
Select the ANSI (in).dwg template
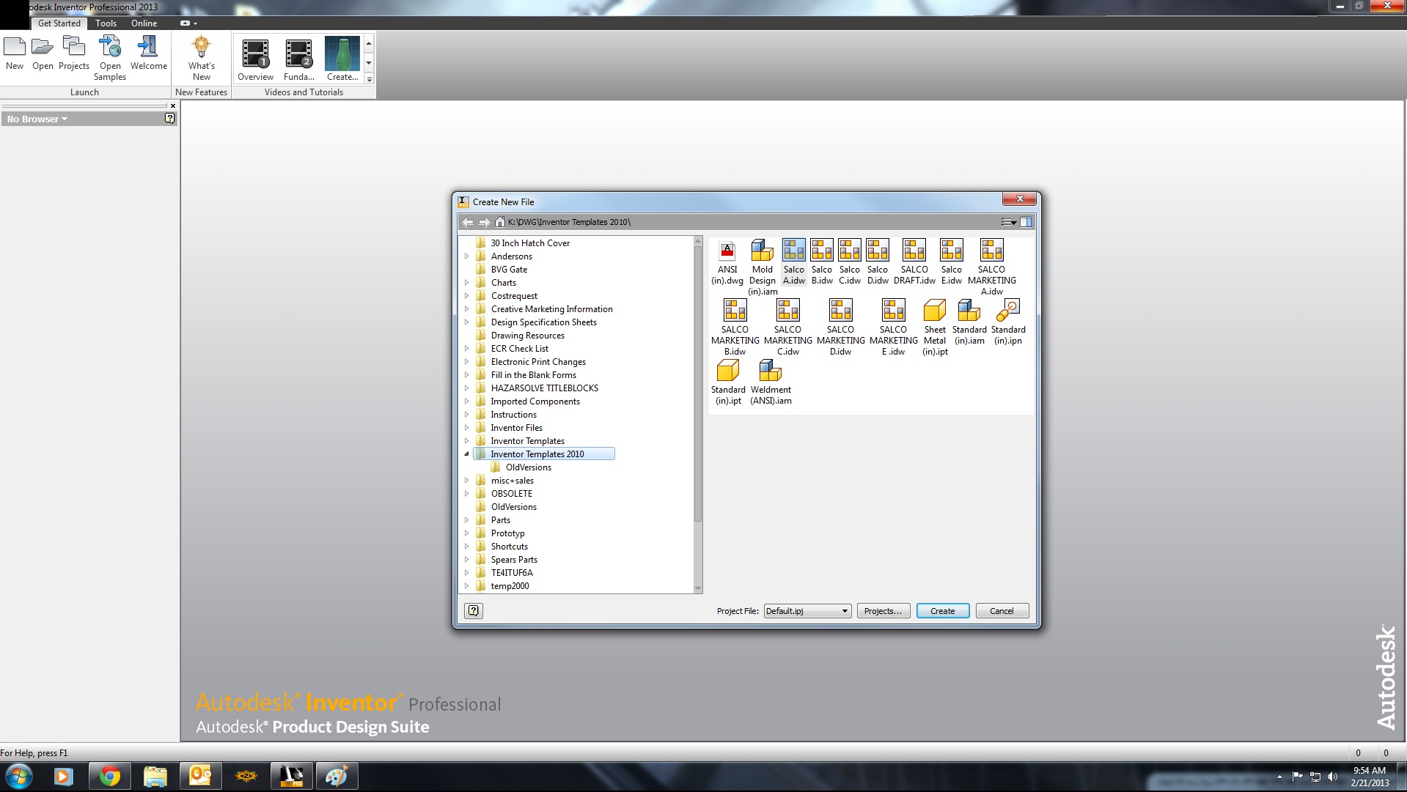click(727, 262)
